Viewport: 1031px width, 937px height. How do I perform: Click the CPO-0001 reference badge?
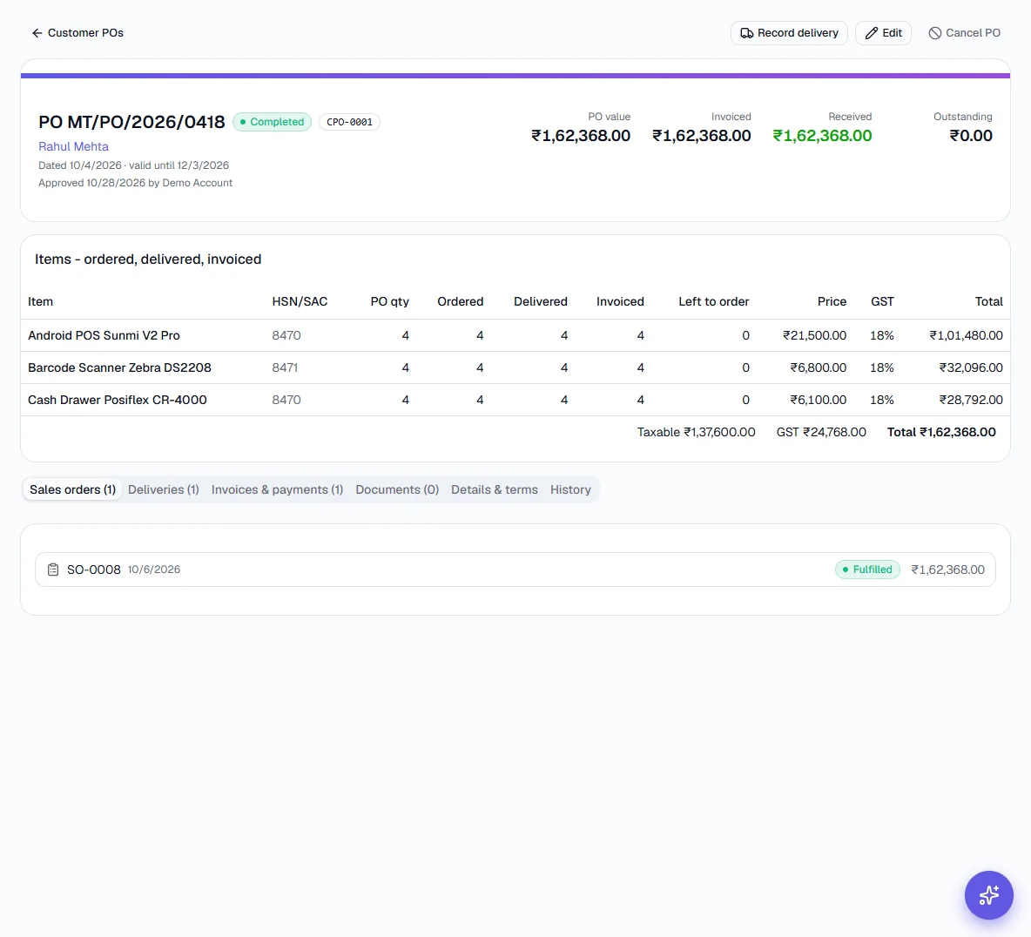350,122
